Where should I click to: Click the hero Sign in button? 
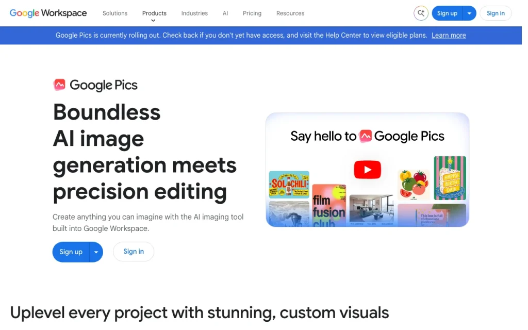click(134, 252)
